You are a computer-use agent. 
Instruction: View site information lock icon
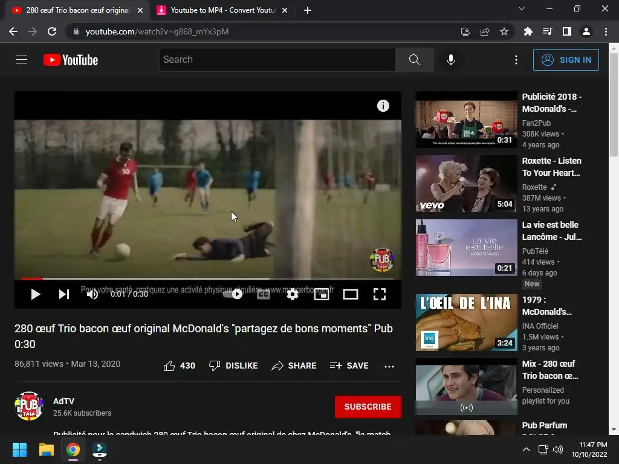pos(76,31)
